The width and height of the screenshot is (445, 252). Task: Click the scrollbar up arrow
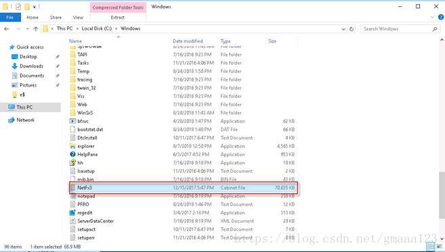(442, 41)
